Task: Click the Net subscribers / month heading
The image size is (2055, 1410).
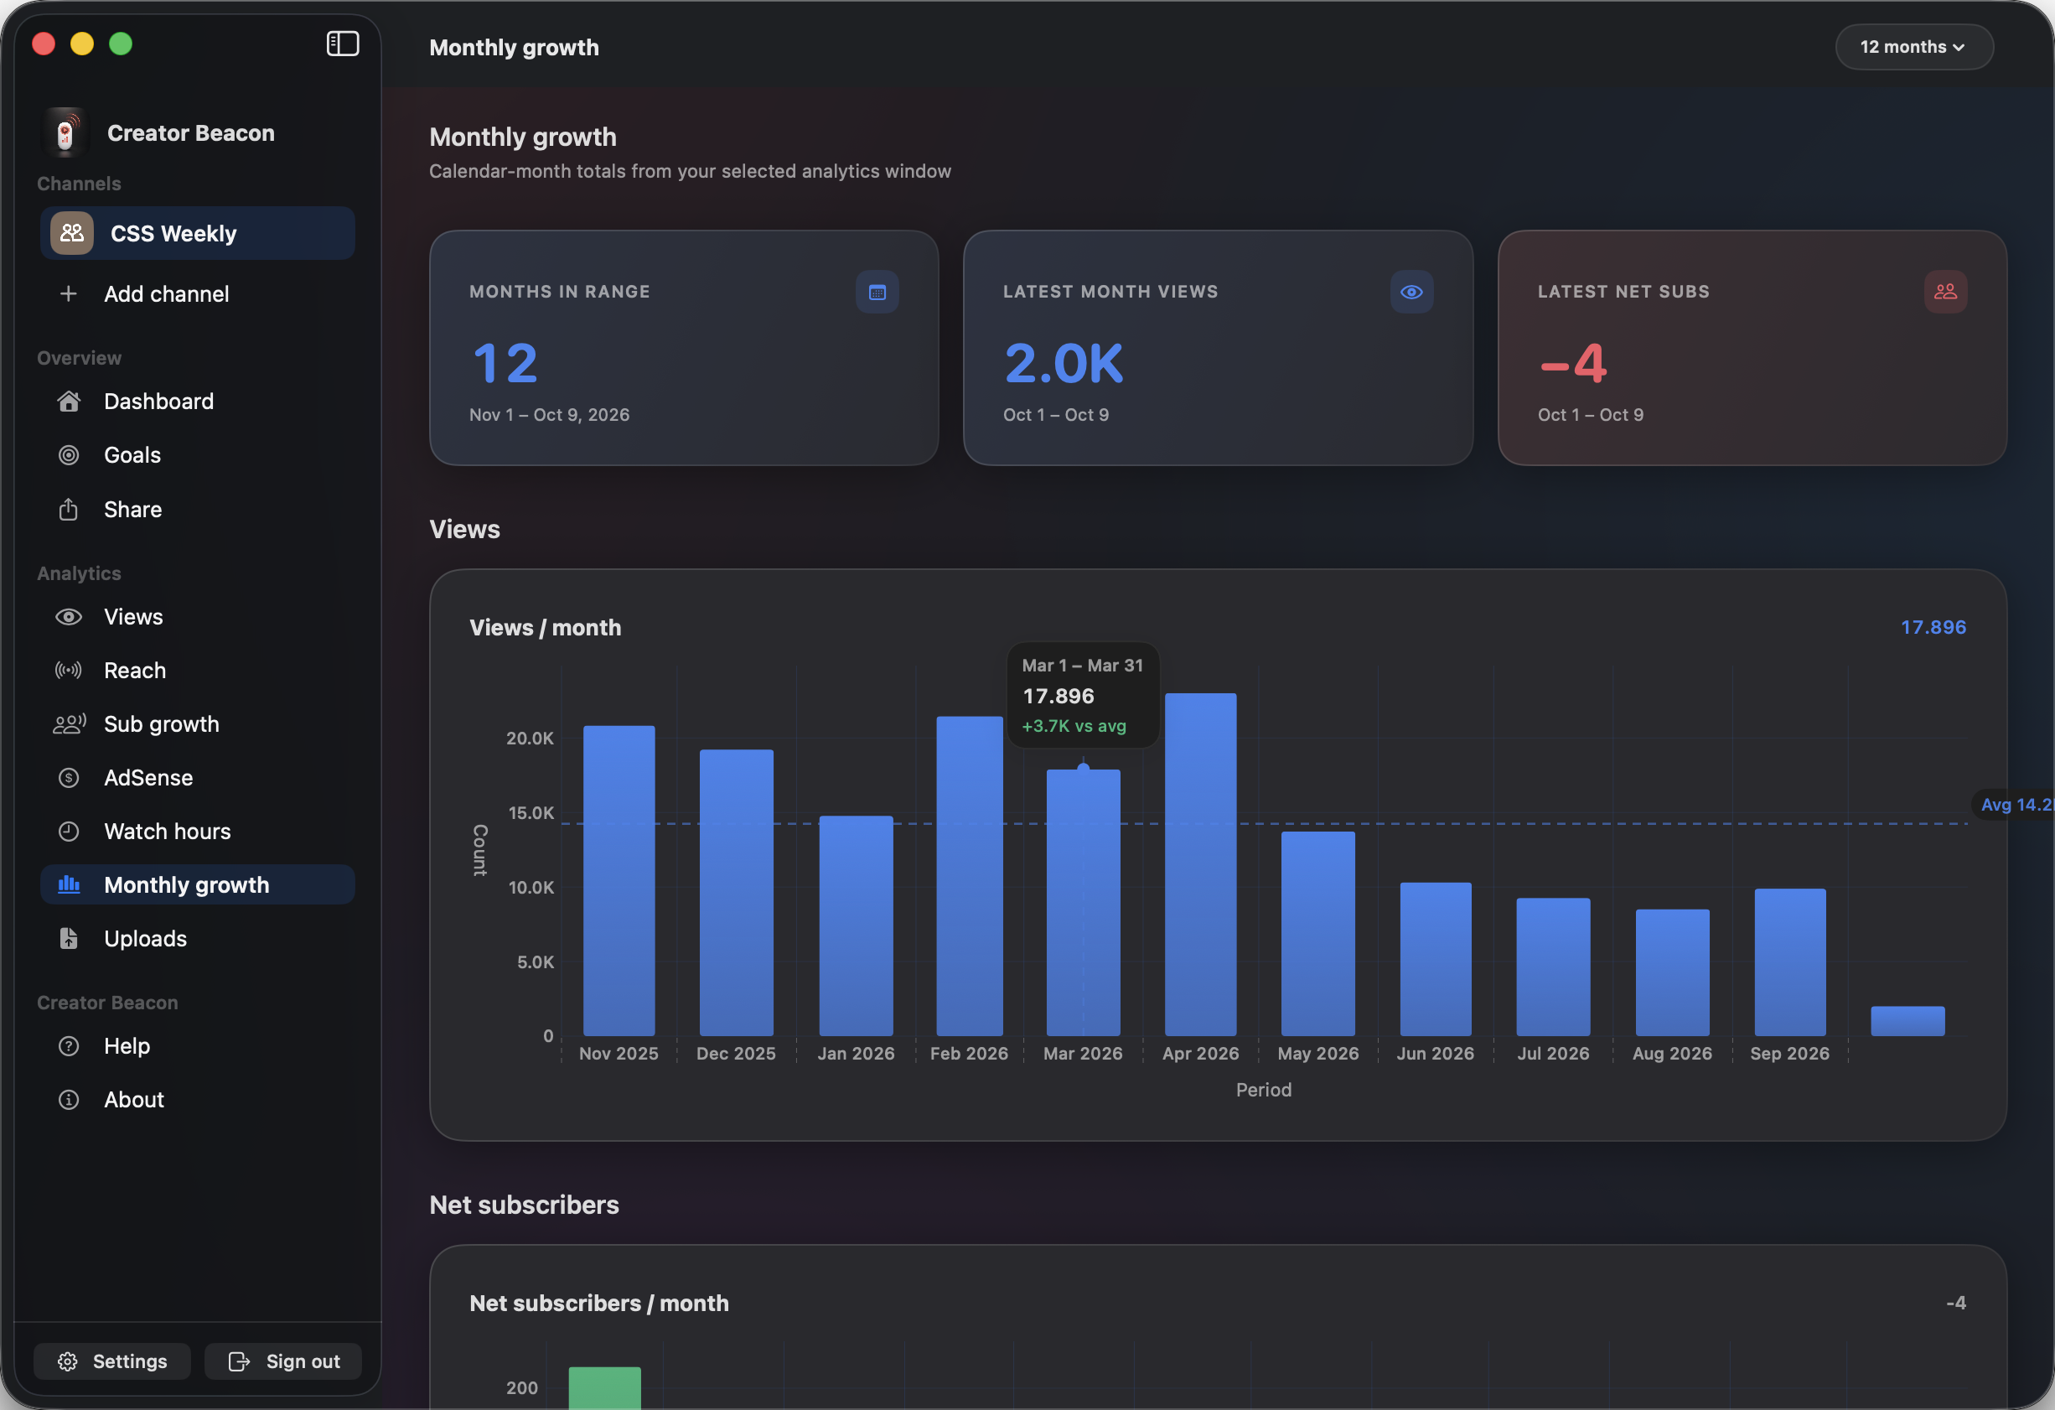Action: [598, 1303]
